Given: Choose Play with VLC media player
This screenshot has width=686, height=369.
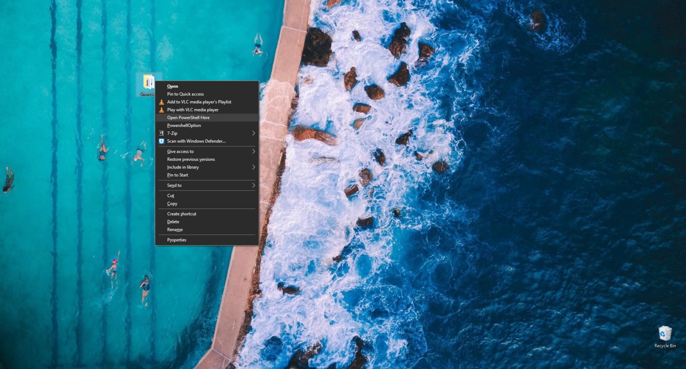Looking at the screenshot, I should (x=192, y=110).
